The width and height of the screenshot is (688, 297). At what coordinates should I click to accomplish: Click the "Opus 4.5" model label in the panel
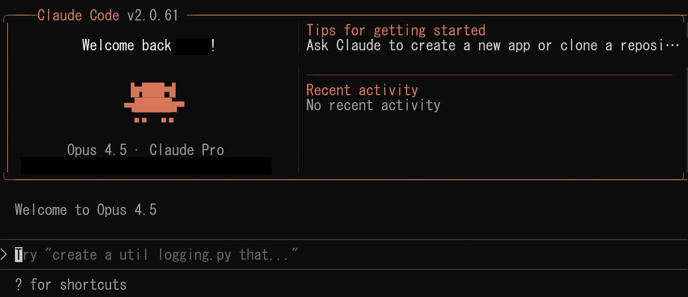pyautogui.click(x=97, y=150)
